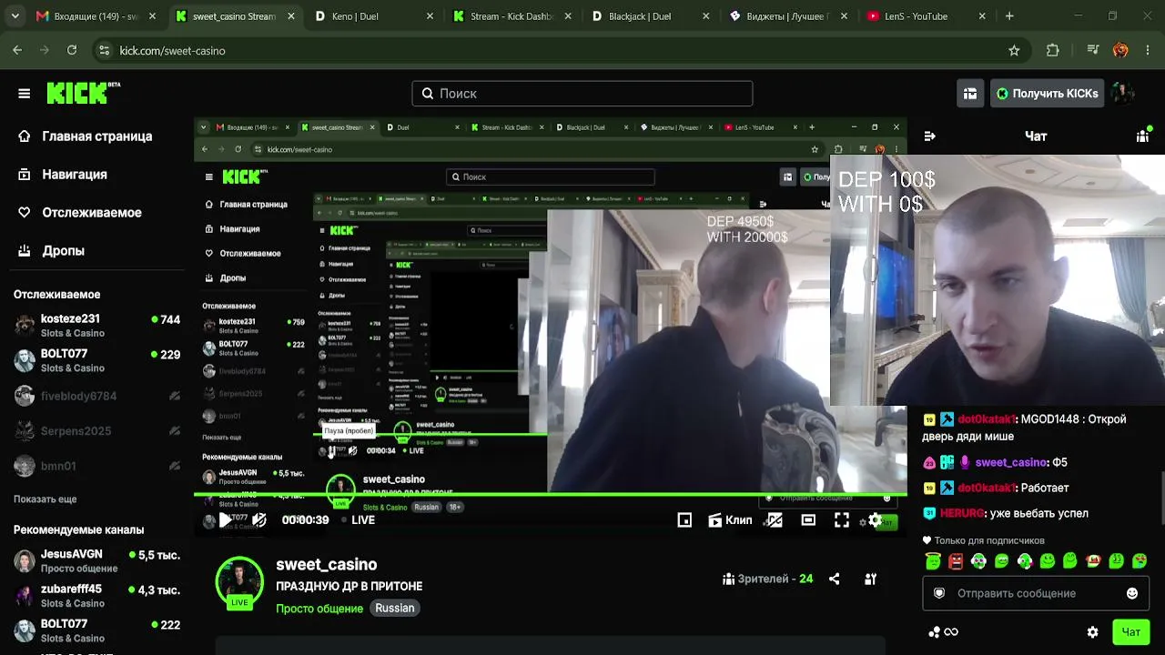1165x655 pixels.
Task: Open the user profile avatar menu
Action: (x=1123, y=94)
